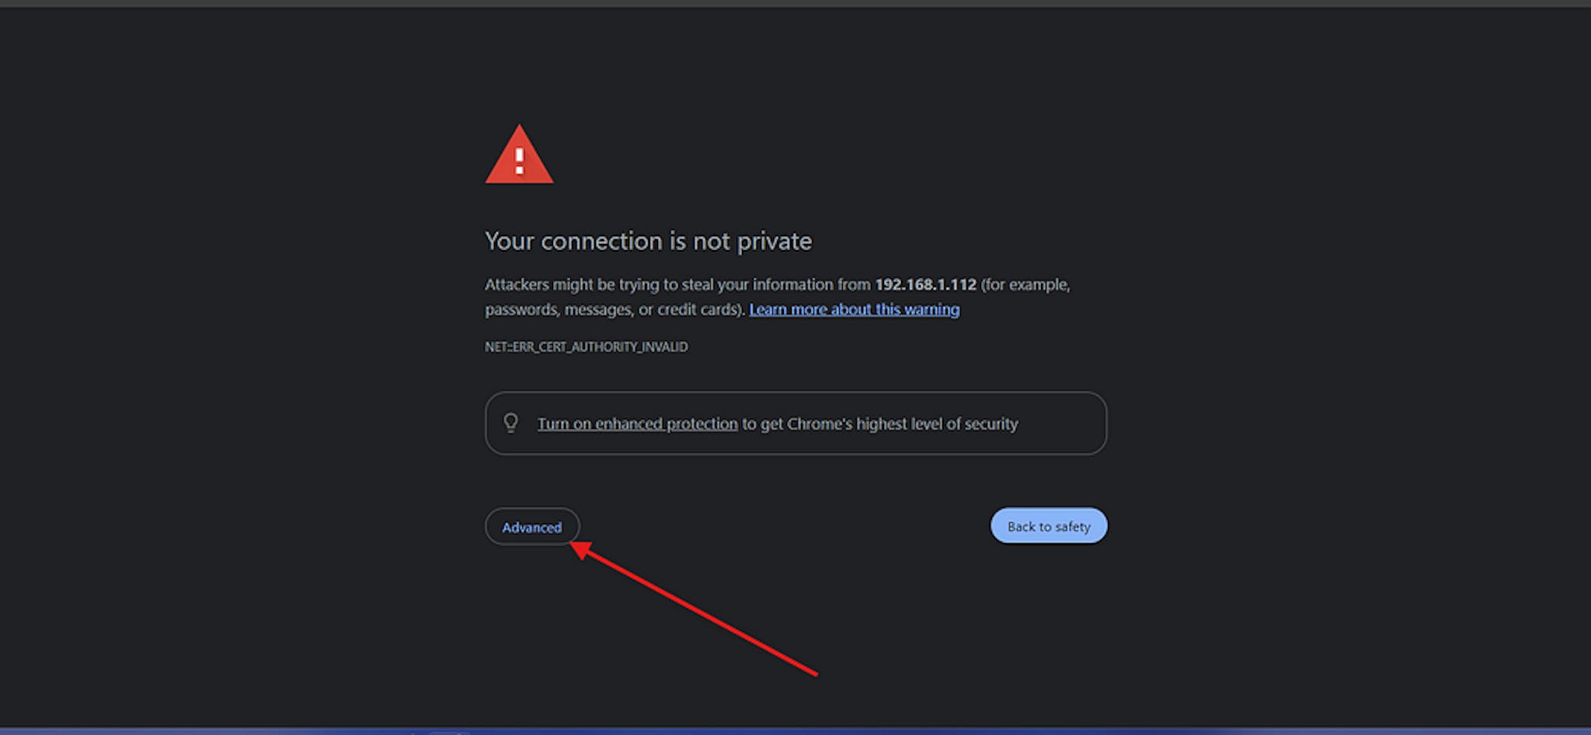The height and width of the screenshot is (735, 1591).
Task: Click the NET::ERR_CERT_AUTHORITY_INVALID error code
Action: 587,347
